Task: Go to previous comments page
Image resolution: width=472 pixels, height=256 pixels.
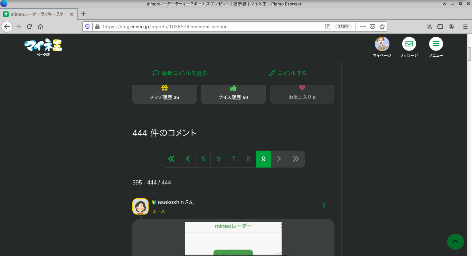Action: (188, 159)
